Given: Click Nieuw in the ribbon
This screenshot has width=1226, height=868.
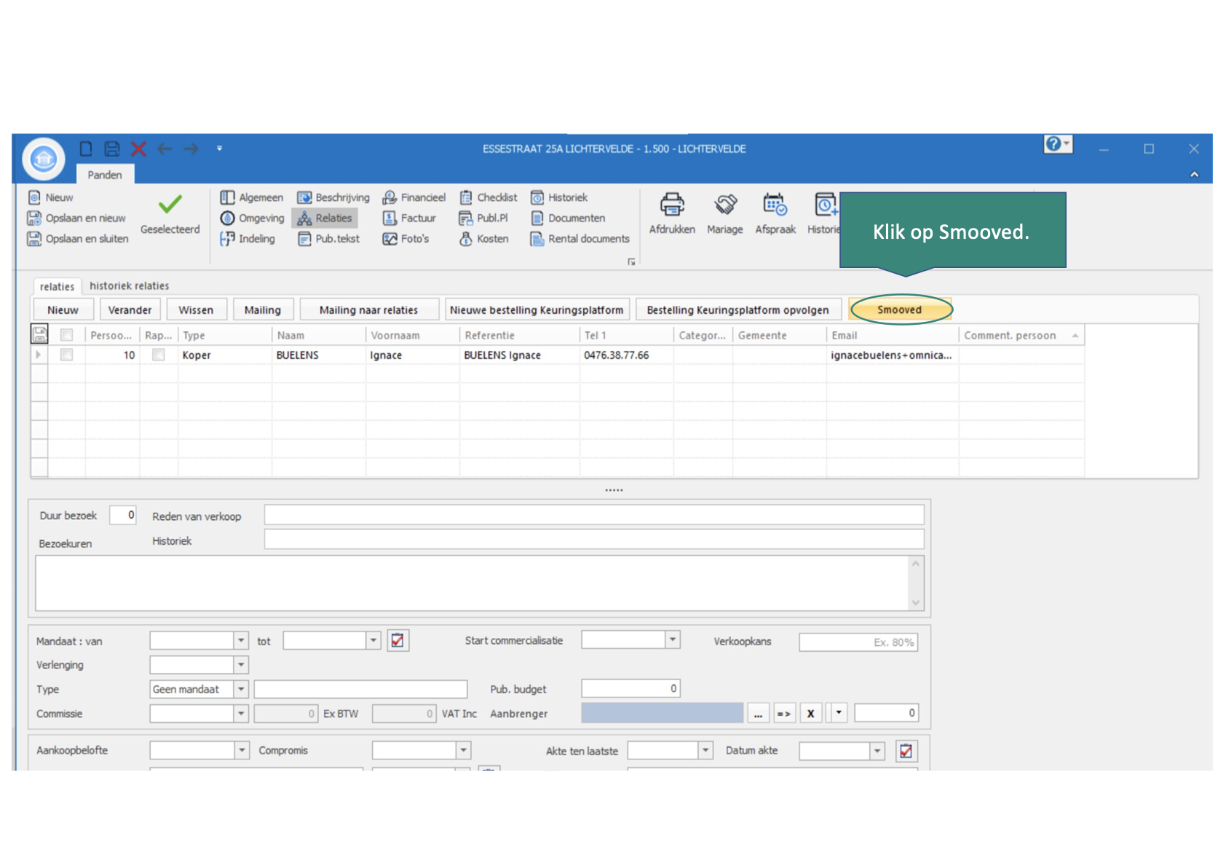Looking at the screenshot, I should pyautogui.click(x=51, y=197).
